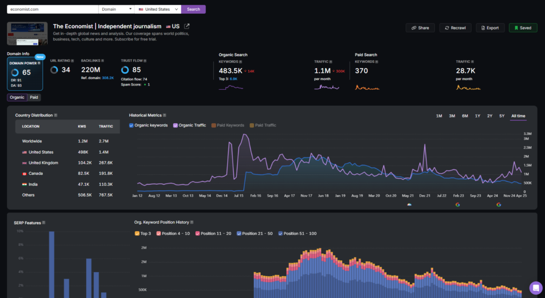
Task: Select the 5Y time range
Action: coord(502,116)
